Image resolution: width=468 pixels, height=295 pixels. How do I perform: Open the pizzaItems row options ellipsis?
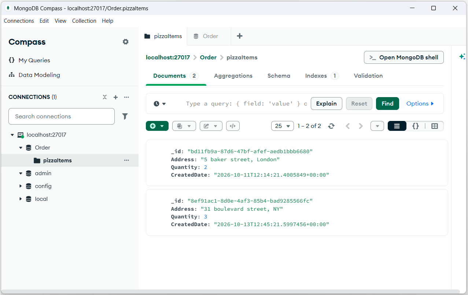pyautogui.click(x=126, y=160)
